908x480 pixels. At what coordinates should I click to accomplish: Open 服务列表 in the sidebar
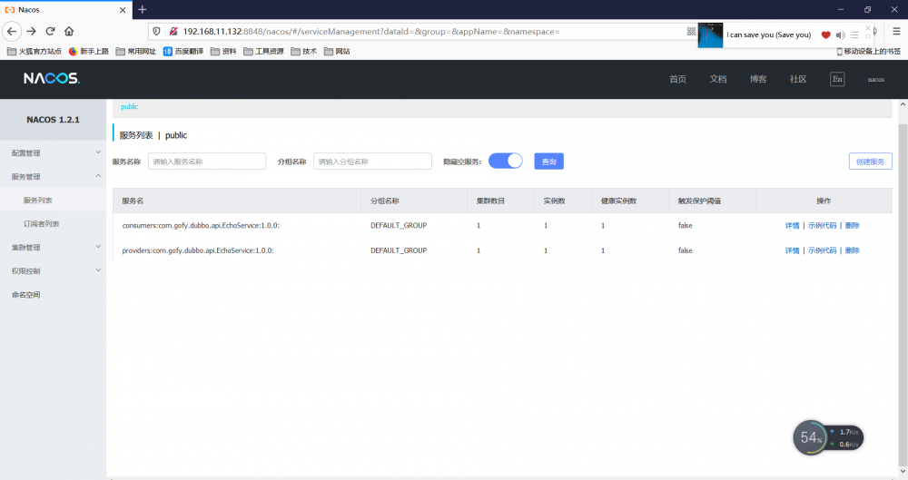coord(54,201)
